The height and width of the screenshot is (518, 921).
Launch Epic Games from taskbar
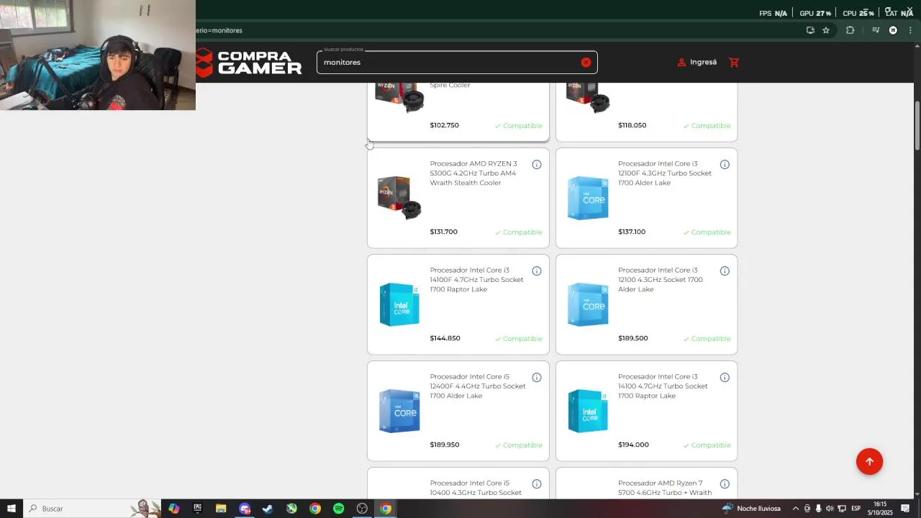coord(197,509)
